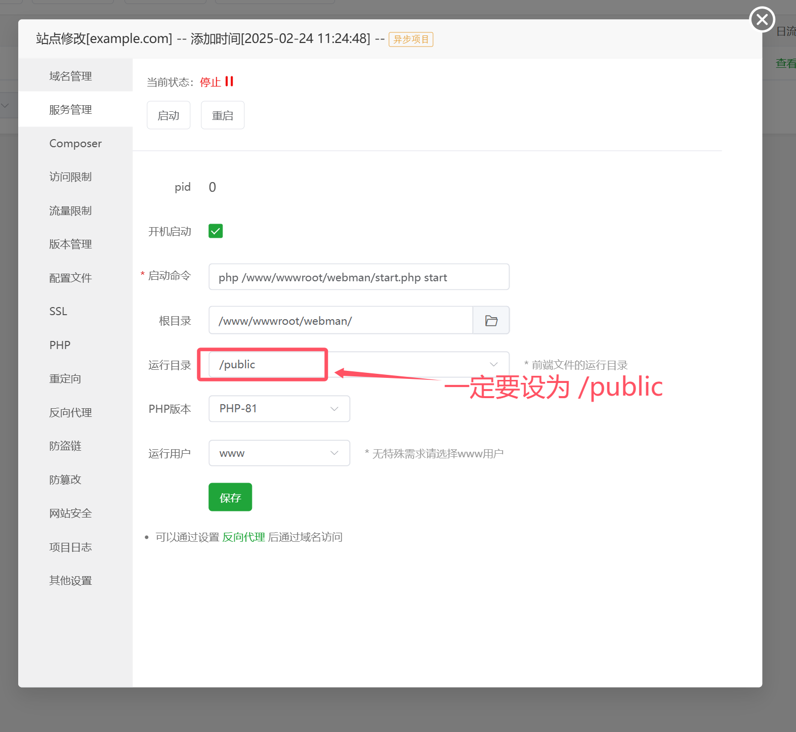Switch to the 域名管理 tab
Screen dimensions: 796x732
coord(71,76)
